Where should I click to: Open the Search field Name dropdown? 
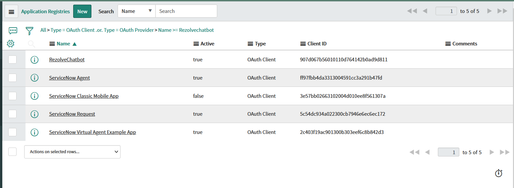pyautogui.click(x=136, y=11)
